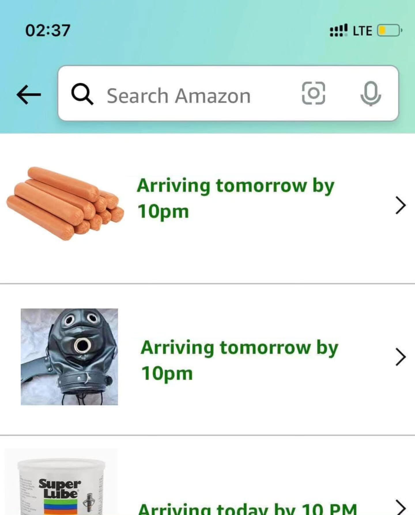Open the Super Lube tub product image
This screenshot has height=515, width=415.
(61, 484)
